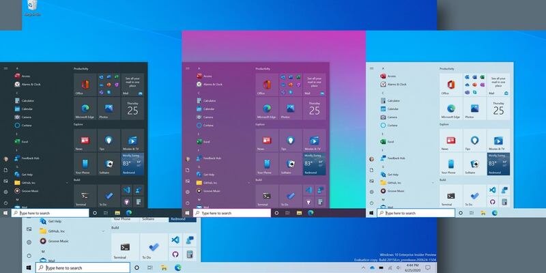Launch Movies & TV tile in dark Start menu
The image size is (546, 273).
tap(132, 142)
